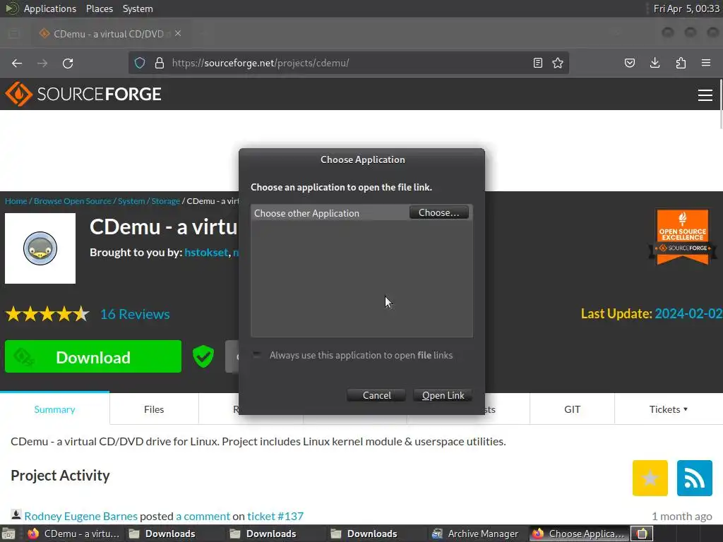Open the Applications menu
Image resolution: width=723 pixels, height=542 pixels.
50,8
